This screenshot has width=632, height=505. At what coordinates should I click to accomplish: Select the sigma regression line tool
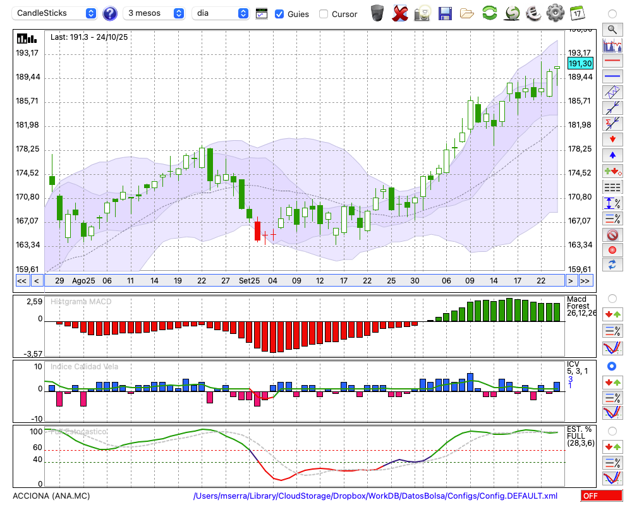point(612,124)
